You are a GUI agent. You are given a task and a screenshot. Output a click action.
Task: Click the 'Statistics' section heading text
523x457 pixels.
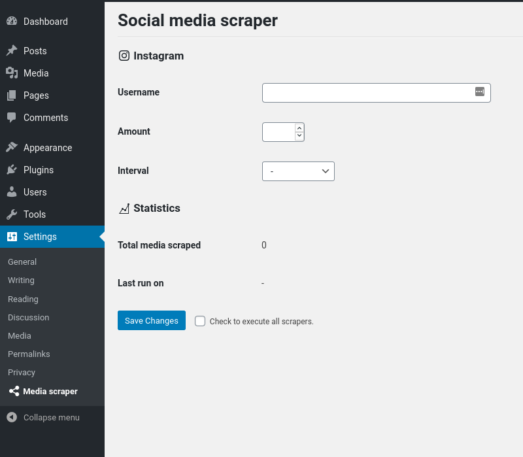[x=157, y=208]
